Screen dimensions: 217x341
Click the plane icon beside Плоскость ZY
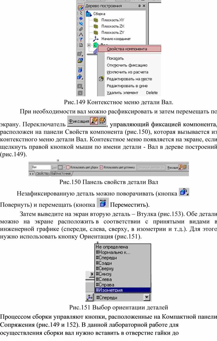(96, 33)
